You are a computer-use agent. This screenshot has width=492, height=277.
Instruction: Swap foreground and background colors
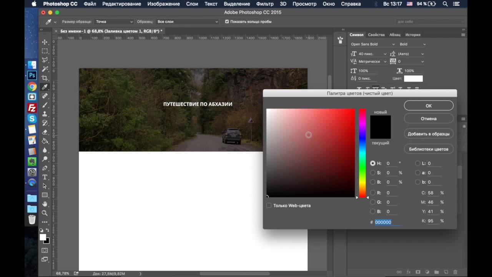point(48,230)
